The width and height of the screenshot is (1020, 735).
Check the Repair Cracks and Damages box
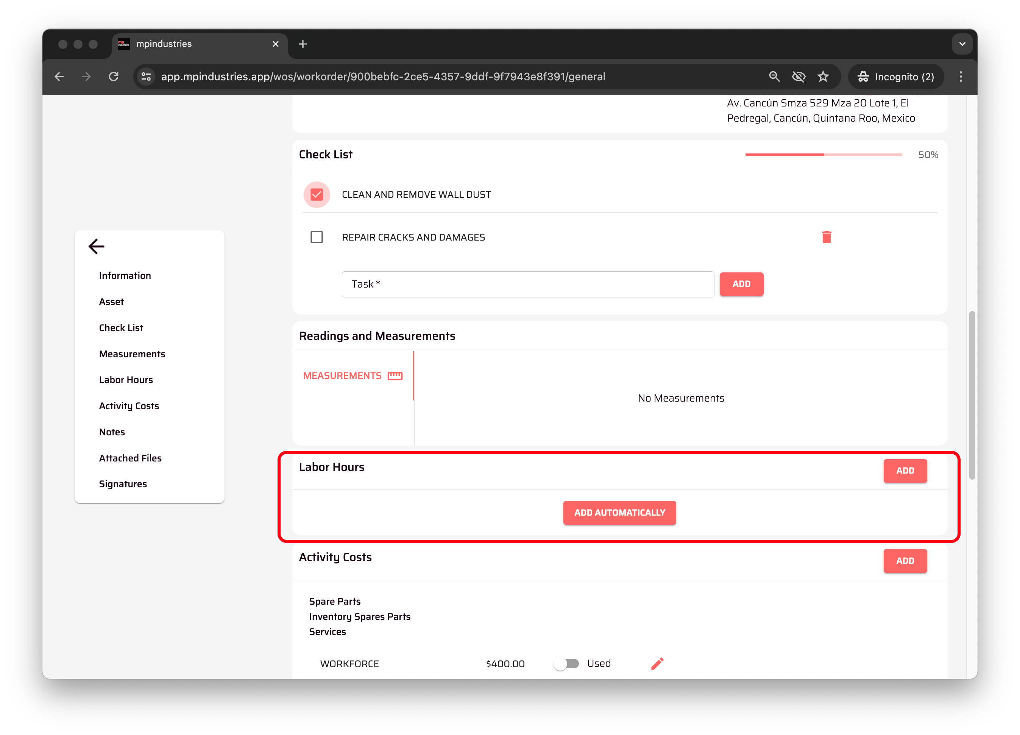tap(317, 237)
